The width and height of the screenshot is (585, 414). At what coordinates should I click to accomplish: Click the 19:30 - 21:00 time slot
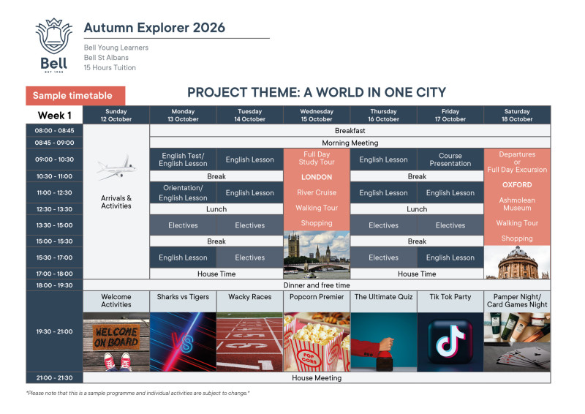point(54,331)
